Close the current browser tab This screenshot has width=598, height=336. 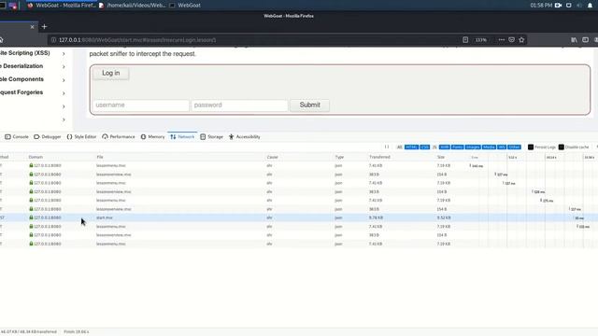tap(32, 27)
